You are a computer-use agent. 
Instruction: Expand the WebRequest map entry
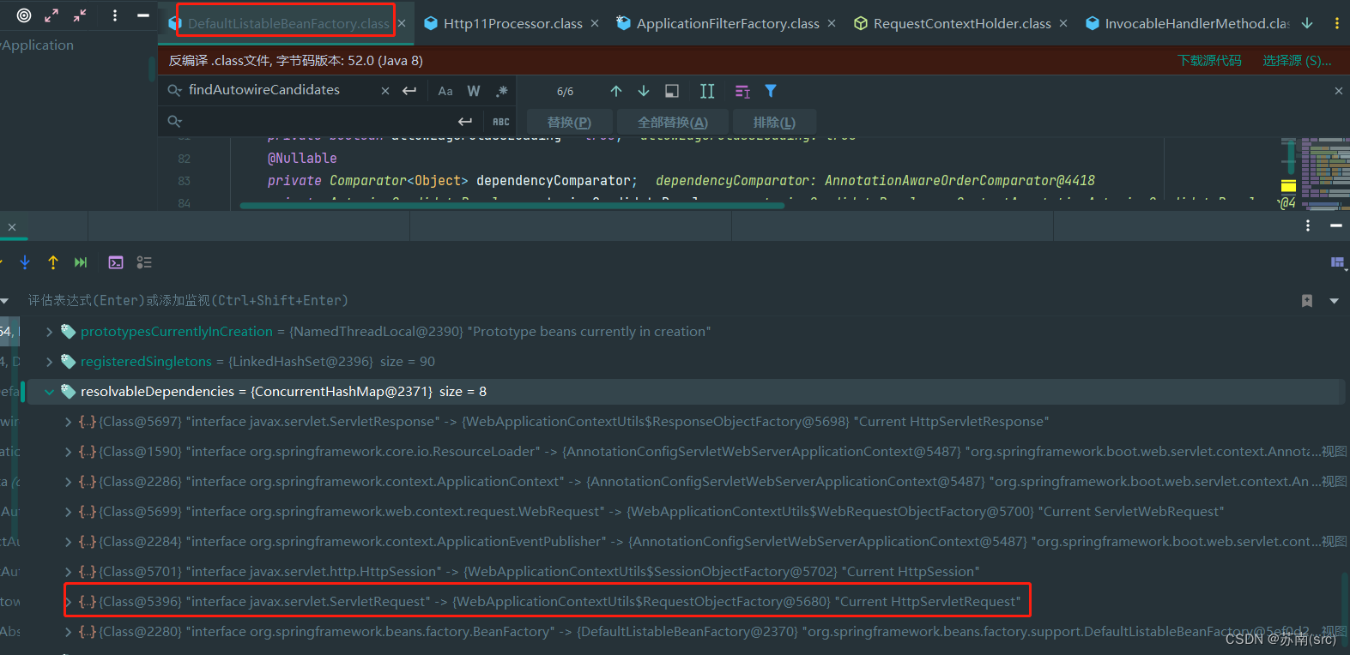(x=68, y=512)
